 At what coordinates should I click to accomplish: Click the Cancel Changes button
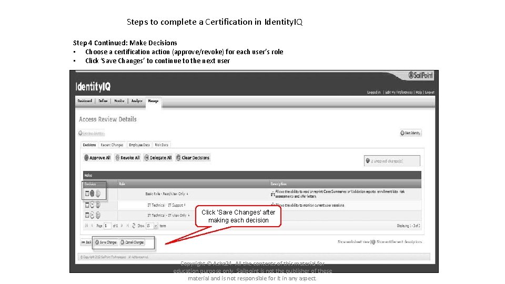click(x=132, y=242)
